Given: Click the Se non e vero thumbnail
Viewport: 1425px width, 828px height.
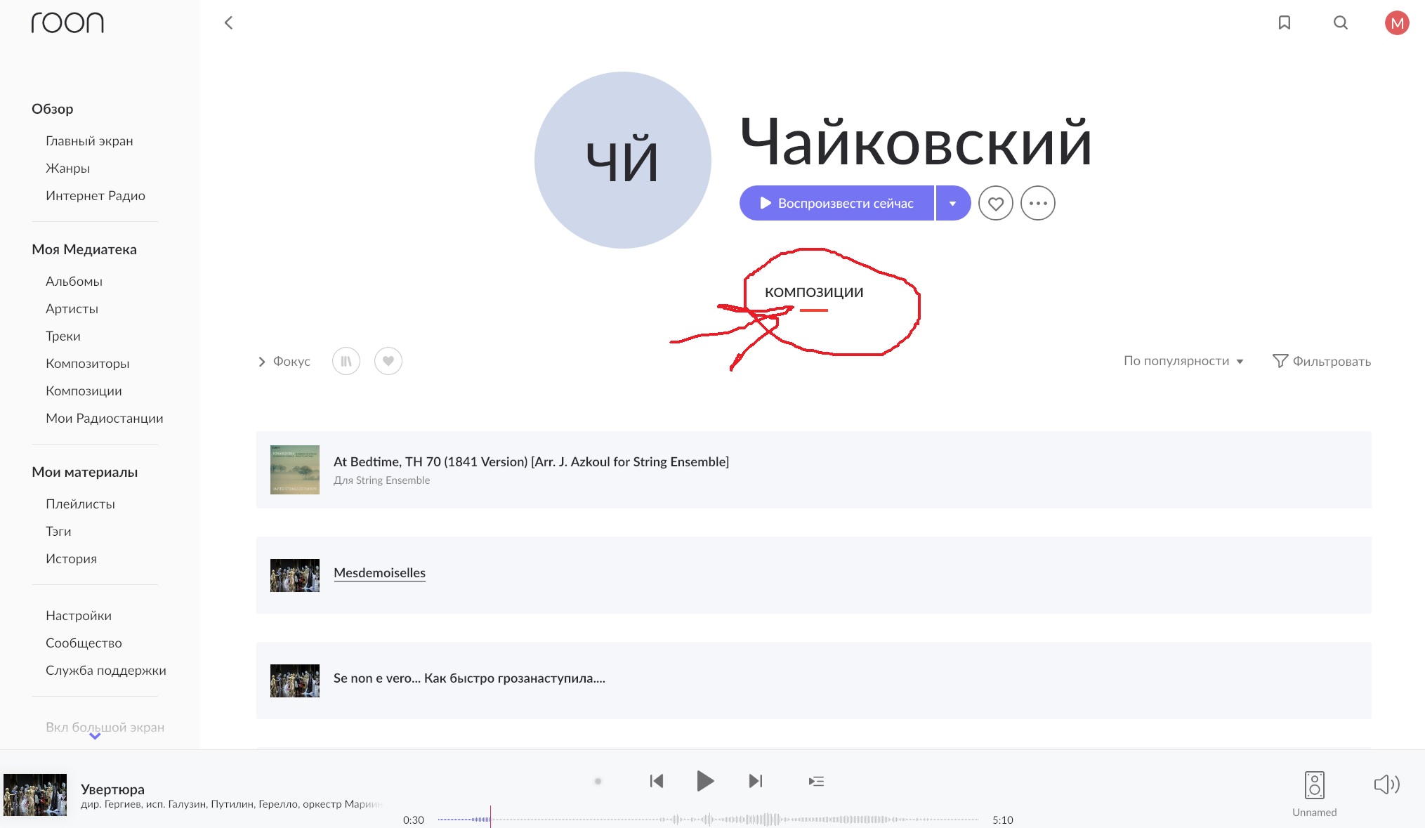Looking at the screenshot, I should [x=295, y=681].
